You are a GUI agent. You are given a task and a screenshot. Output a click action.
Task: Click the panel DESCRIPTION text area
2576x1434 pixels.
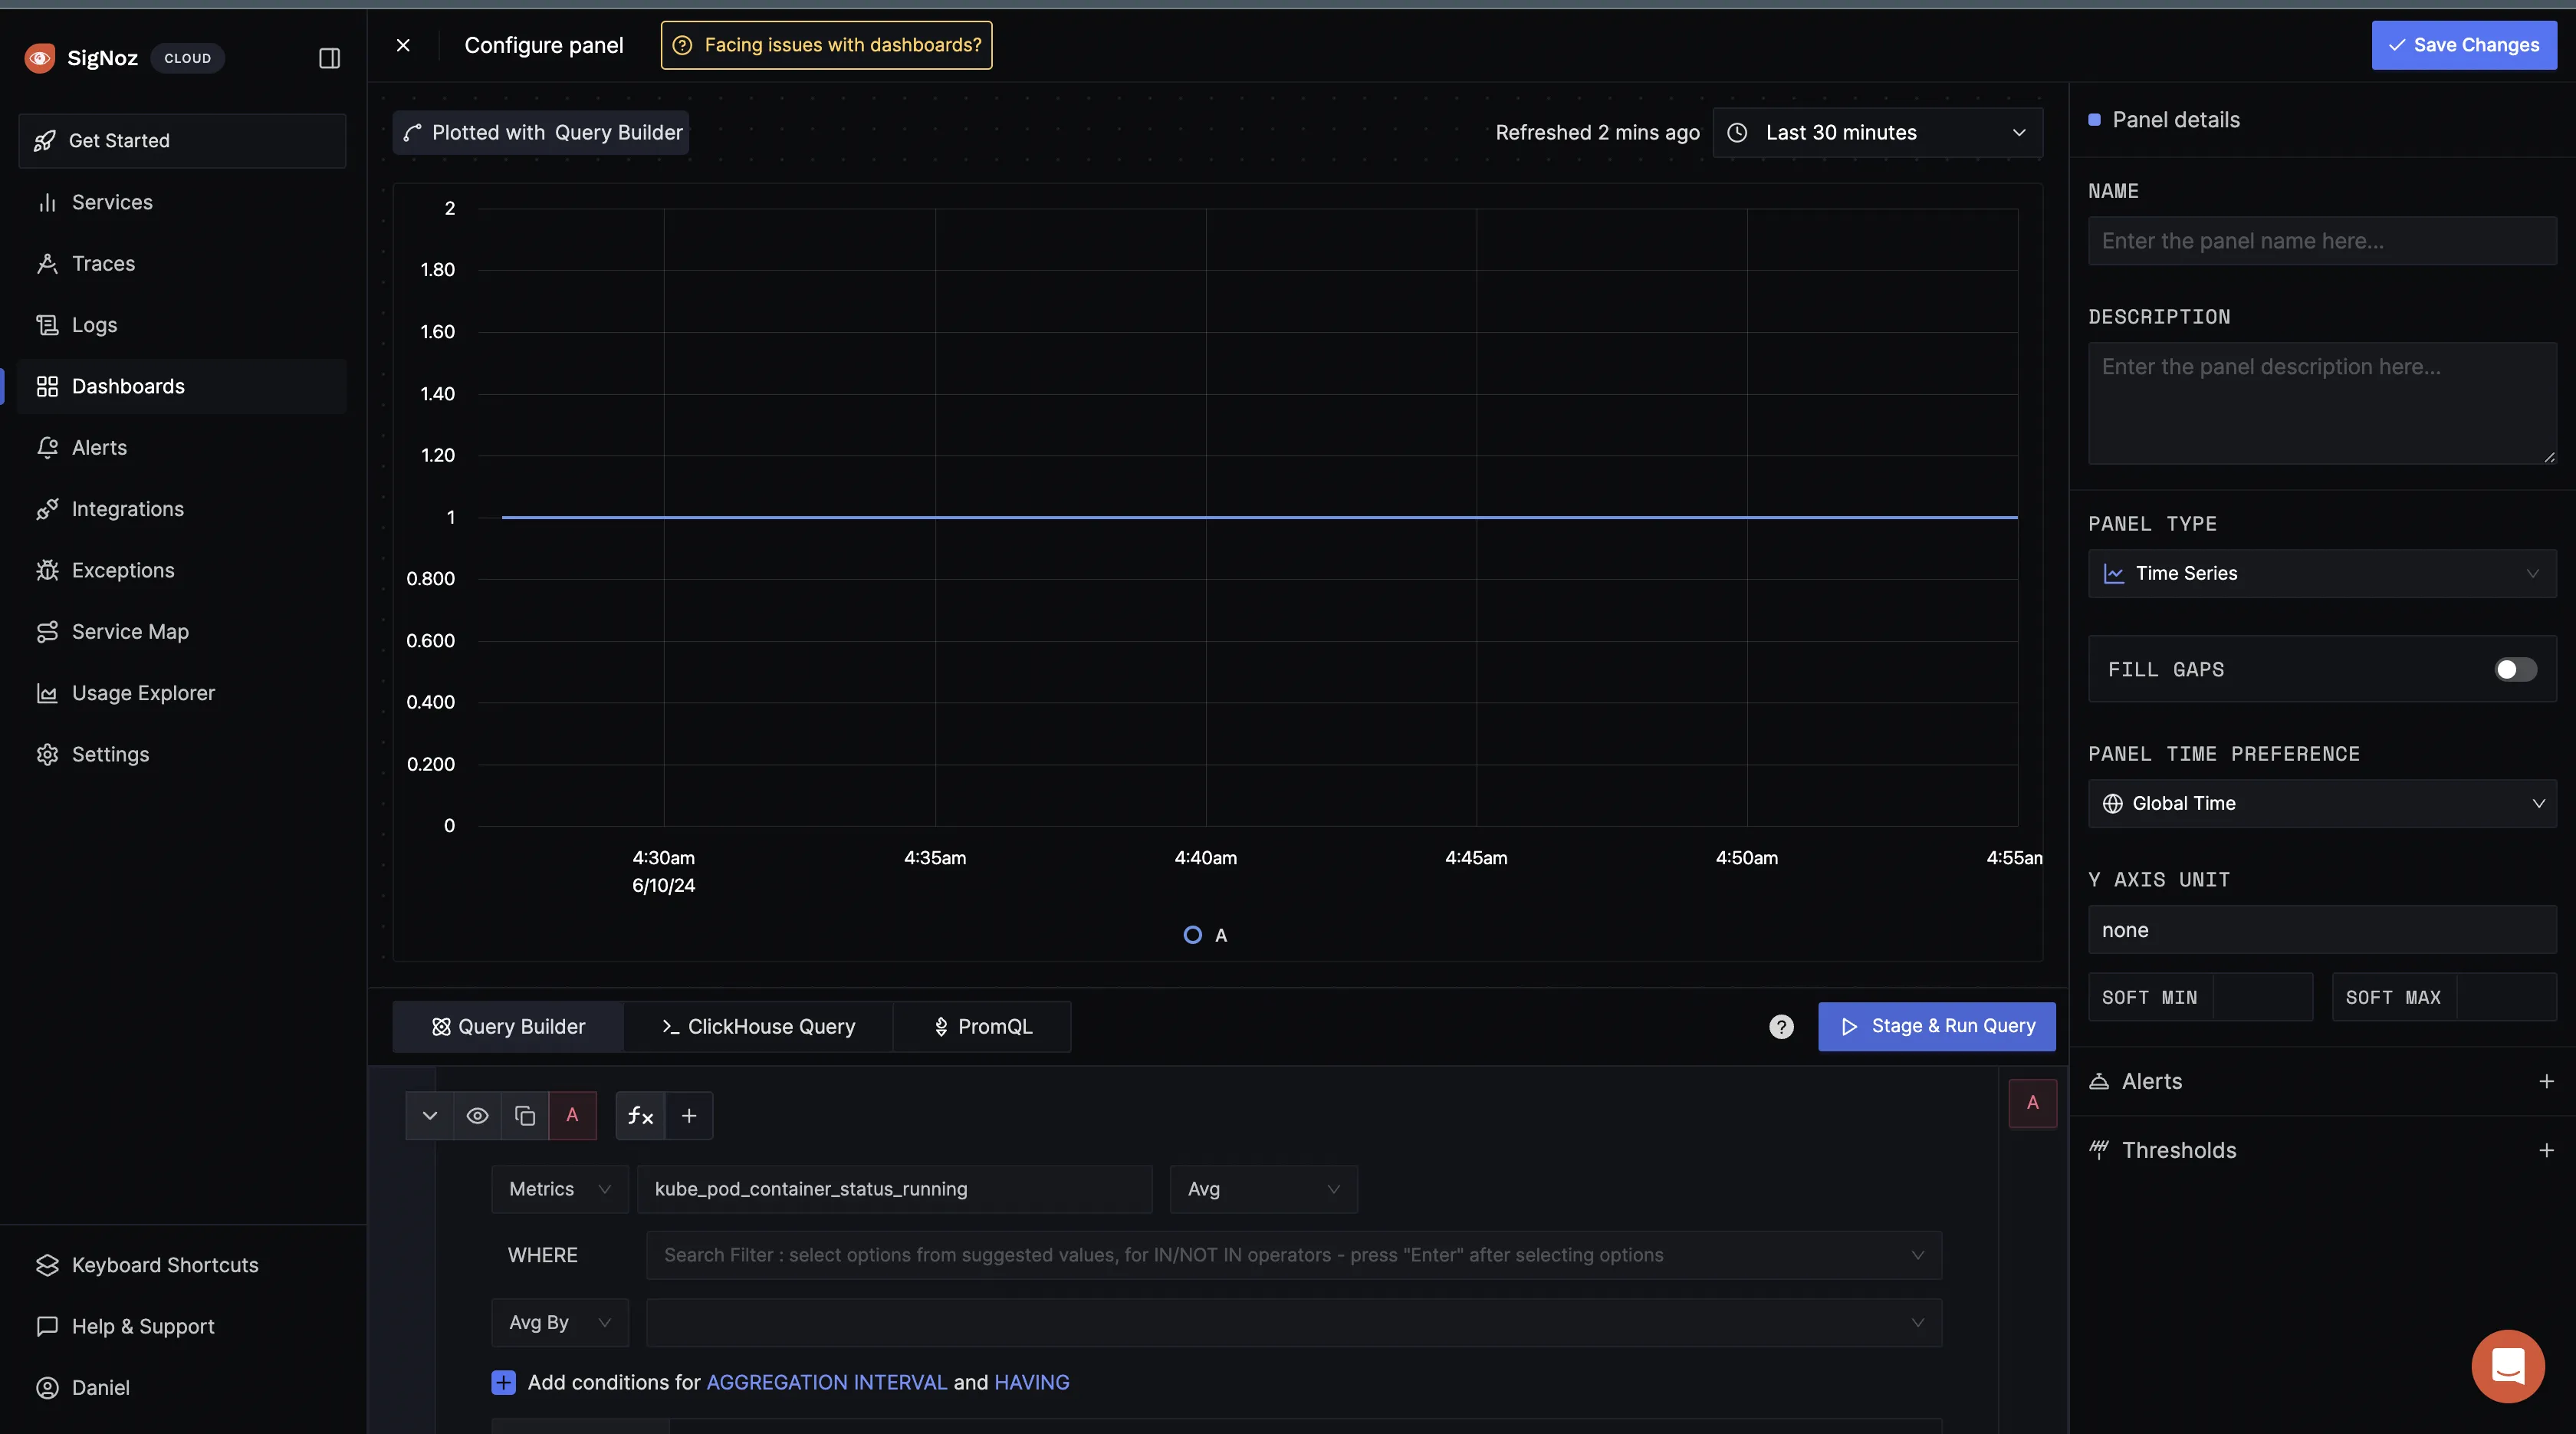(x=2322, y=404)
